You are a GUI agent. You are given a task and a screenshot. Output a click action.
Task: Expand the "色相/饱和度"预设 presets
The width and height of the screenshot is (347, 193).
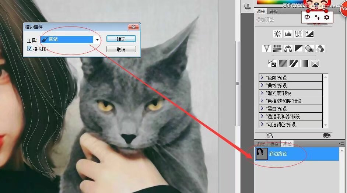pos(262,101)
